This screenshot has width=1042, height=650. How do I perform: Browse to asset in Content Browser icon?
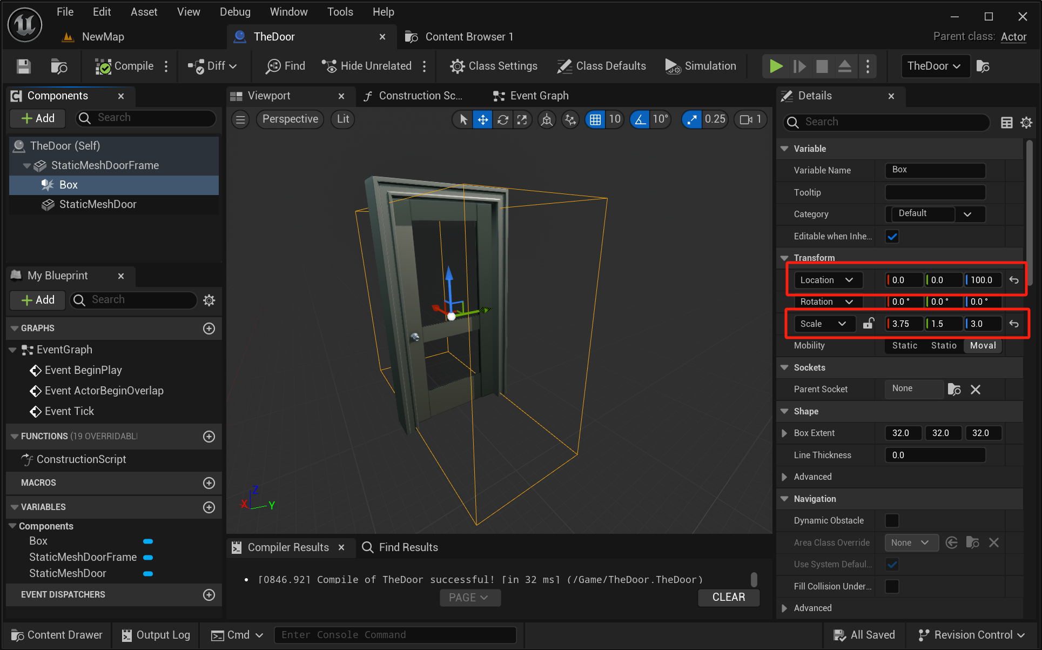[58, 66]
